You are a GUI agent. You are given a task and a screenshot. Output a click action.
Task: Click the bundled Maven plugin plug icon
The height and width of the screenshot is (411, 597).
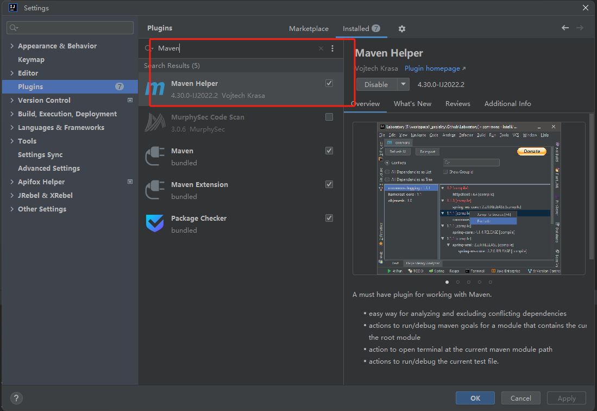click(155, 157)
